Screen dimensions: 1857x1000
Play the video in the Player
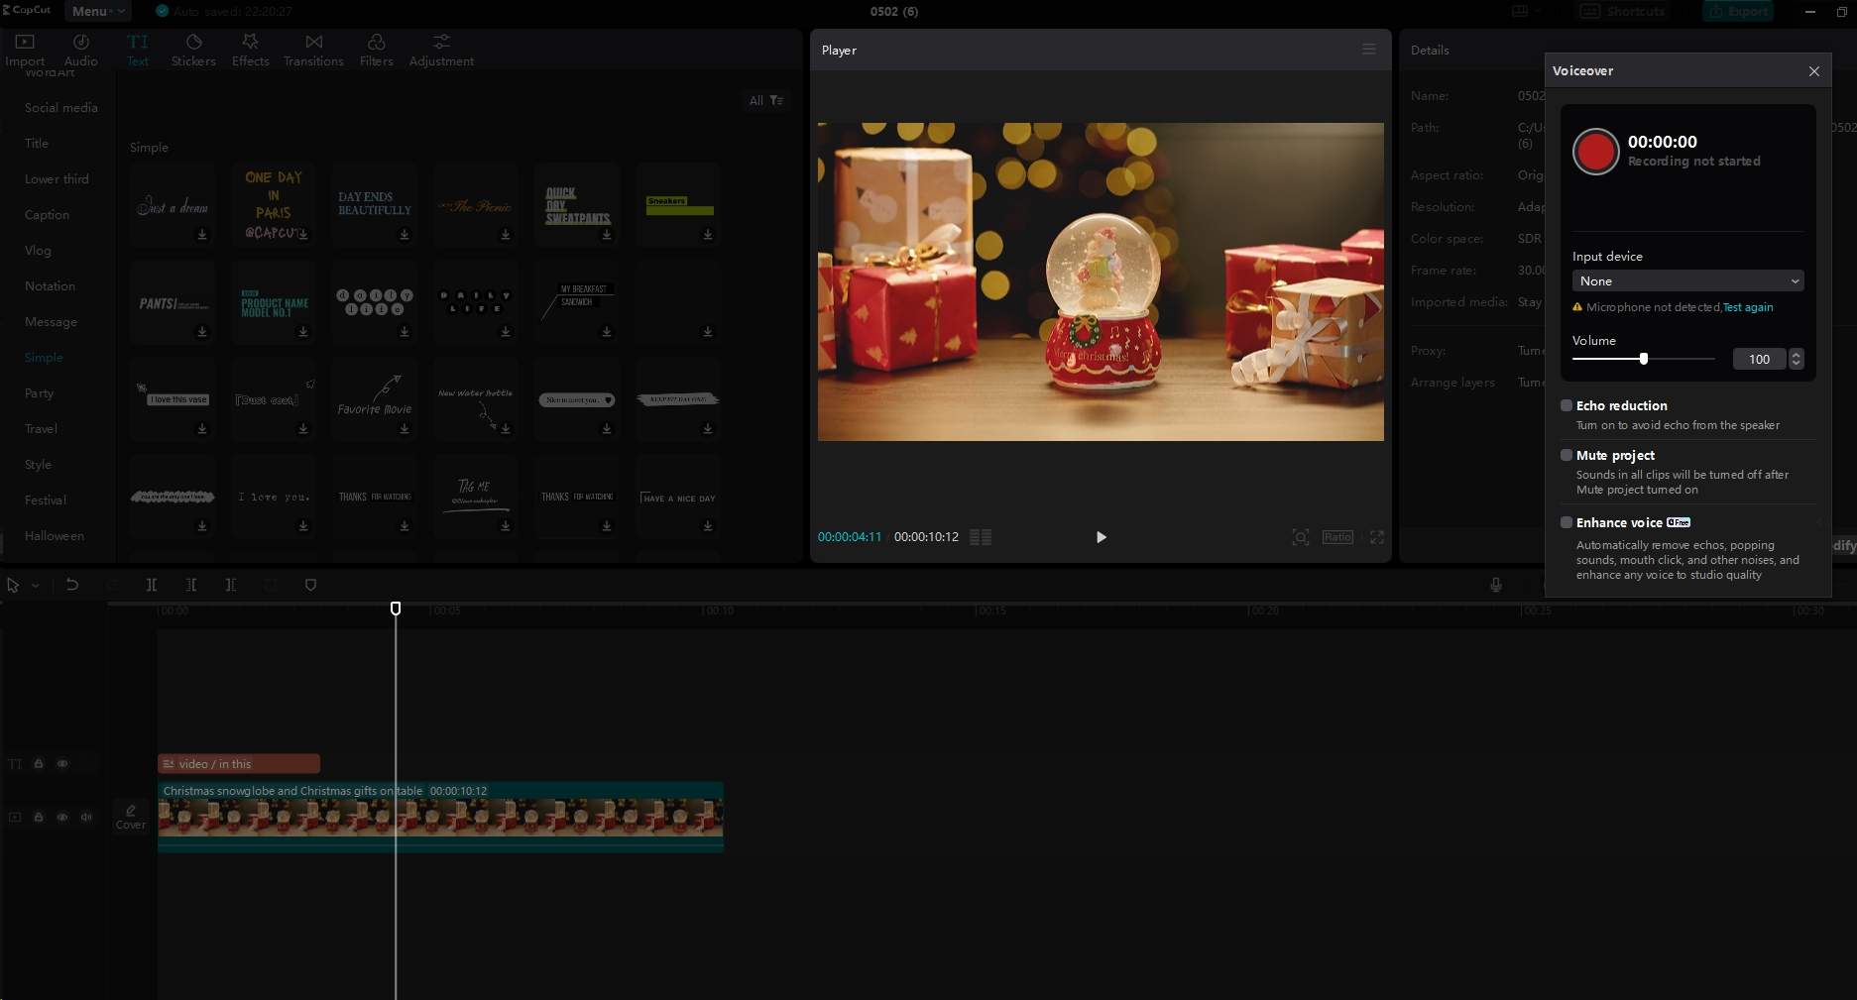point(1101,537)
